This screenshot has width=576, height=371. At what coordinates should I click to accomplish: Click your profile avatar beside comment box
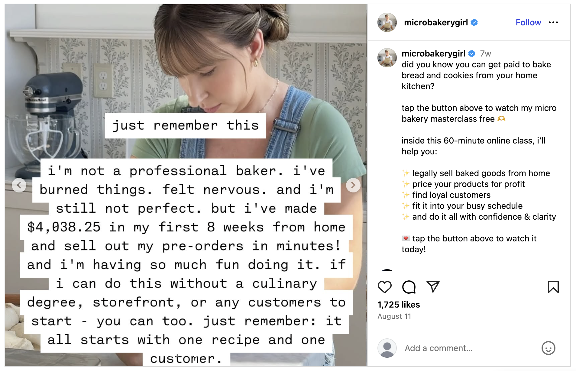[387, 348]
